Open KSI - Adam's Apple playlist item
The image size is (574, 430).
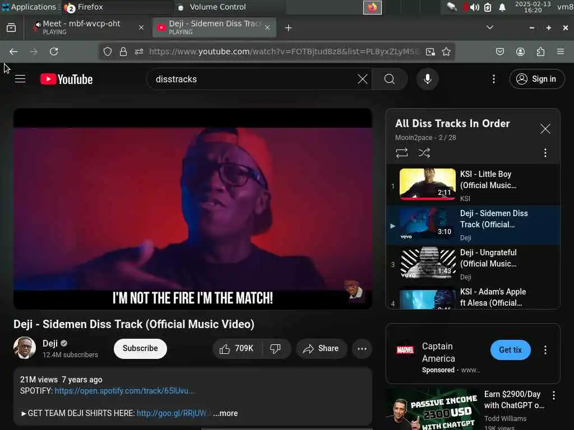473,297
